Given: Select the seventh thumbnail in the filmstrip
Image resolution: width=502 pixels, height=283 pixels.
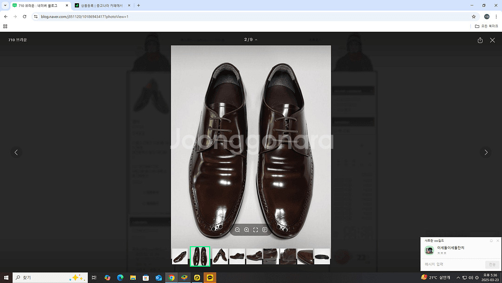Looking at the screenshot, I should [x=288, y=256].
